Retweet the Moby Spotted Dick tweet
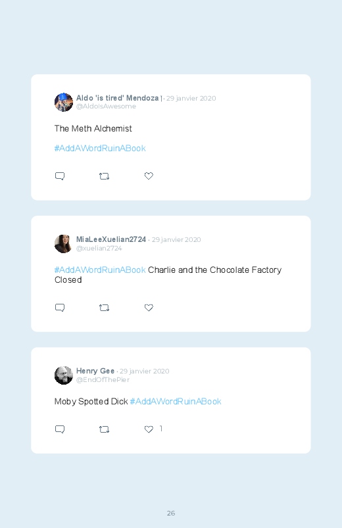Viewport: 342px width, 528px height. point(104,429)
